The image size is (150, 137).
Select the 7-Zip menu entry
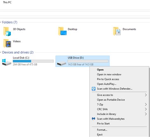click(119, 104)
